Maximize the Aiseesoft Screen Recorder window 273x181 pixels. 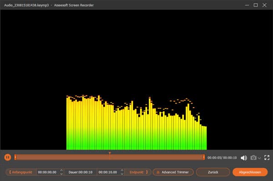tap(256, 5)
